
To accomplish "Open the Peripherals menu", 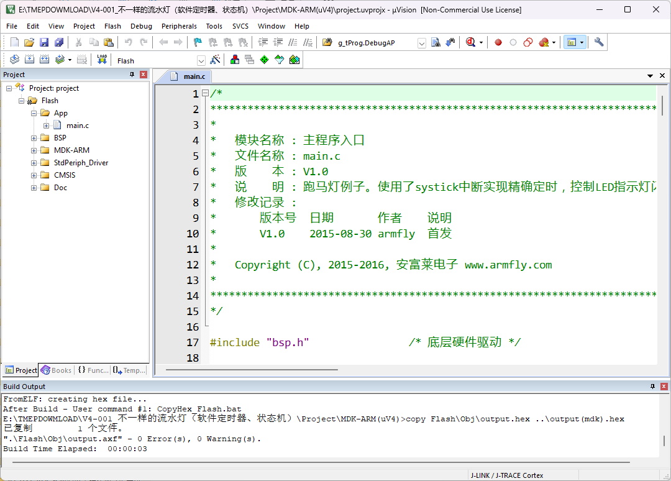I will (x=179, y=26).
